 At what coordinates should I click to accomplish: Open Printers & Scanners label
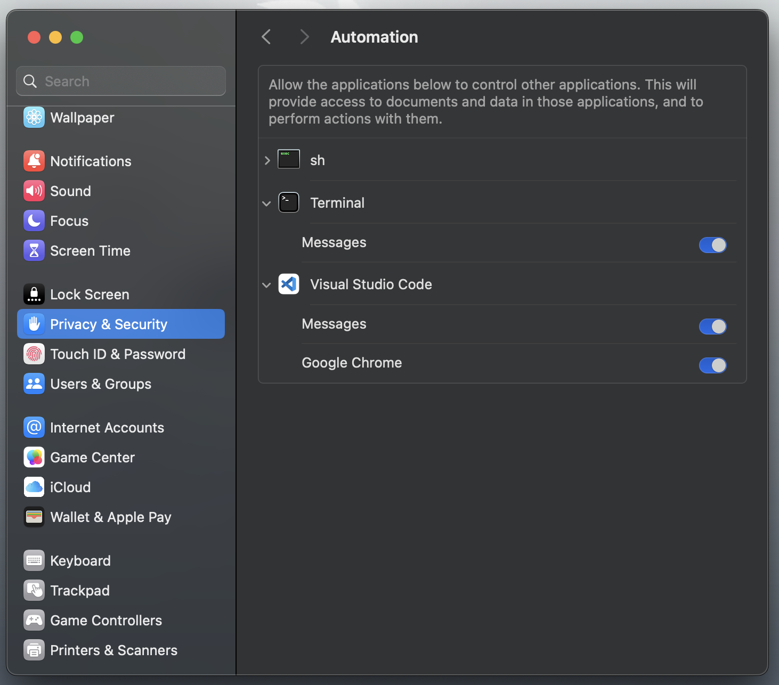pyautogui.click(x=113, y=650)
